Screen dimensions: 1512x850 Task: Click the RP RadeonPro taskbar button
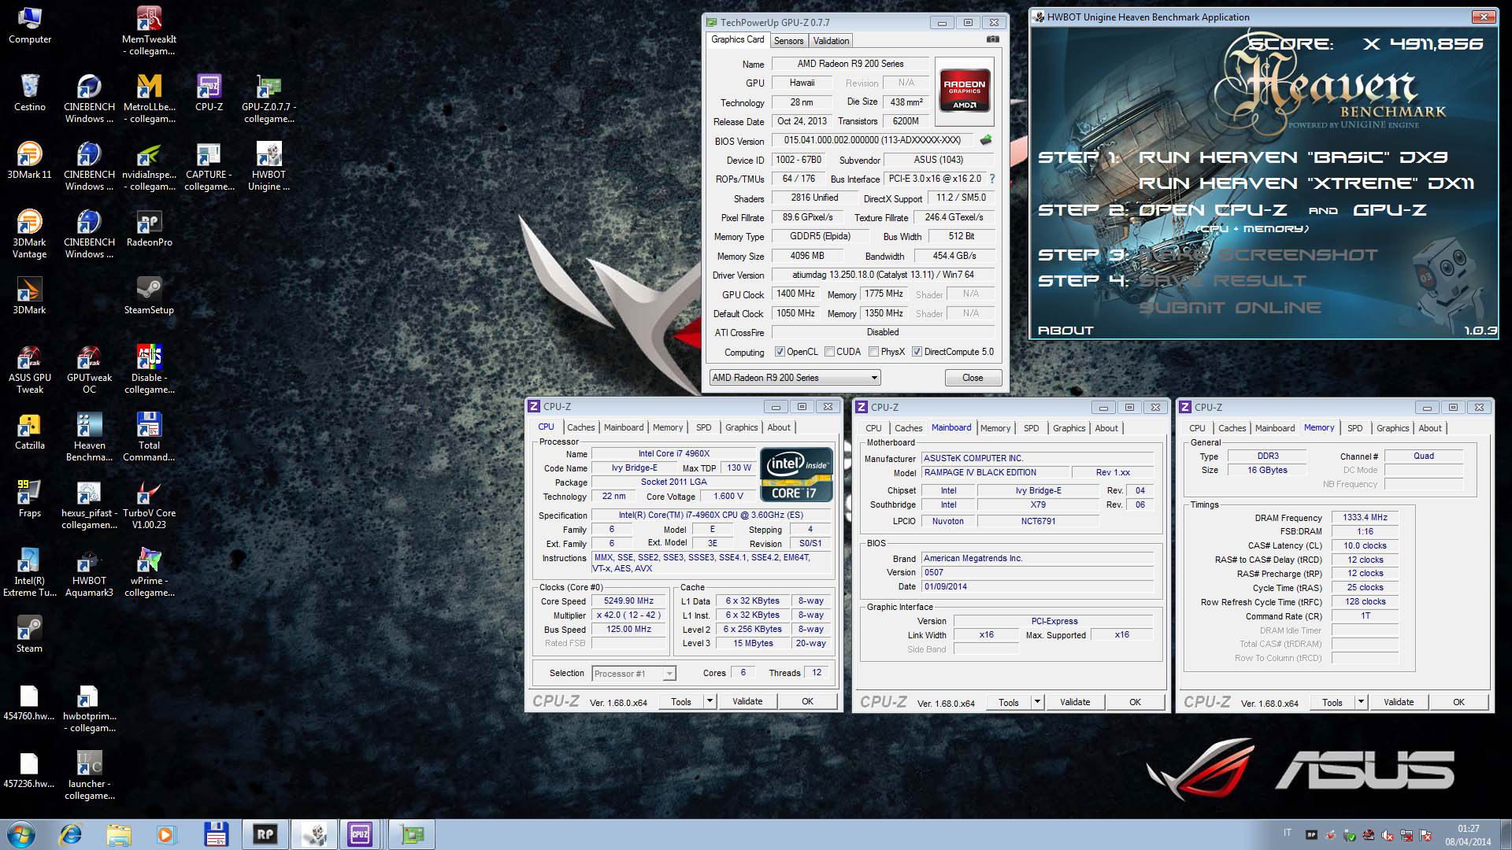click(265, 834)
